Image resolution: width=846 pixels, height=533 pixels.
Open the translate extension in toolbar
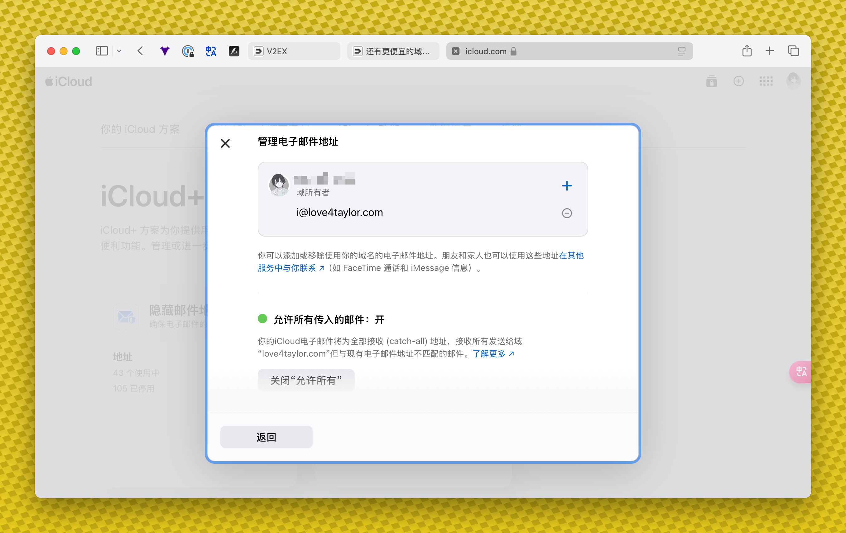(x=211, y=51)
